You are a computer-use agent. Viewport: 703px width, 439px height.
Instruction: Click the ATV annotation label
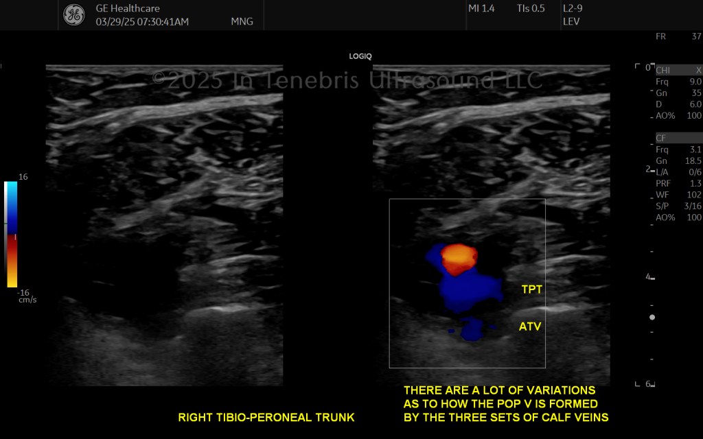[530, 327]
